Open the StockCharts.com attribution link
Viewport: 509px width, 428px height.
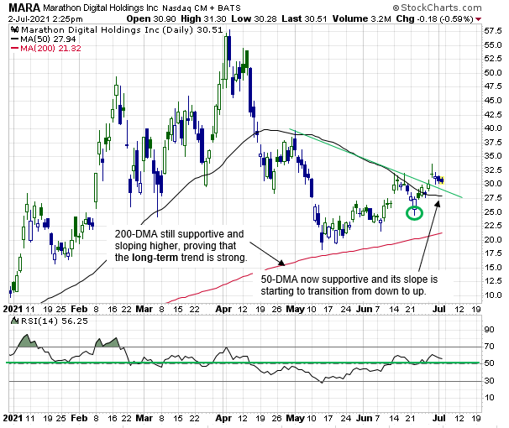(x=437, y=8)
